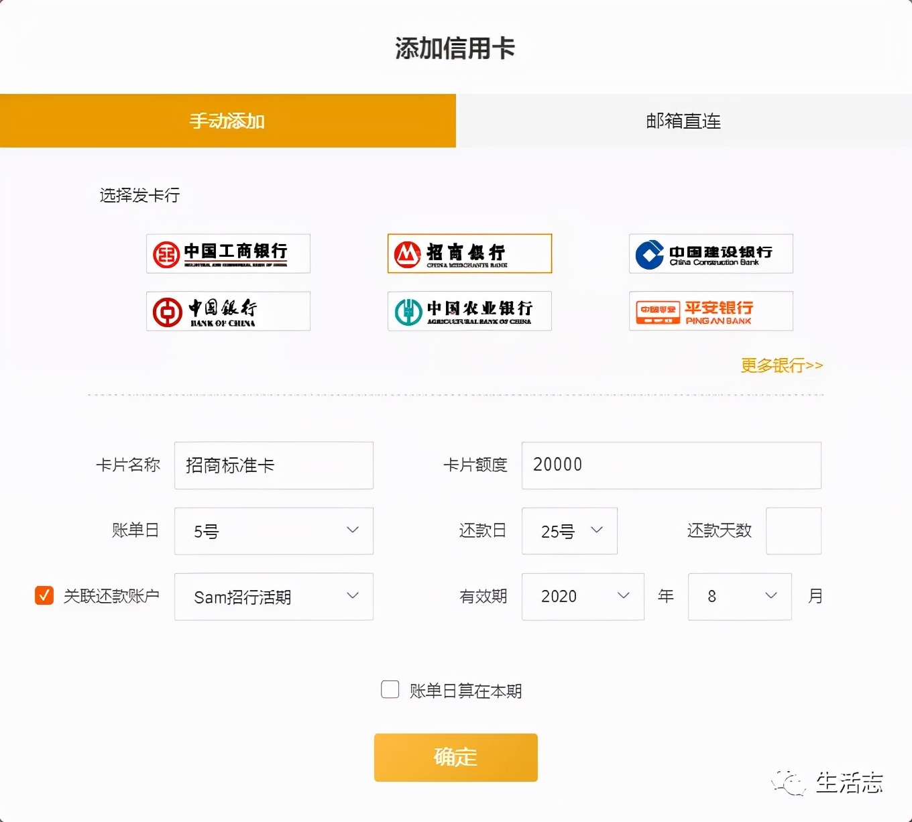Image resolution: width=912 pixels, height=822 pixels.
Task: Switch to the 邮箱直连 tab
Action: [x=683, y=121]
